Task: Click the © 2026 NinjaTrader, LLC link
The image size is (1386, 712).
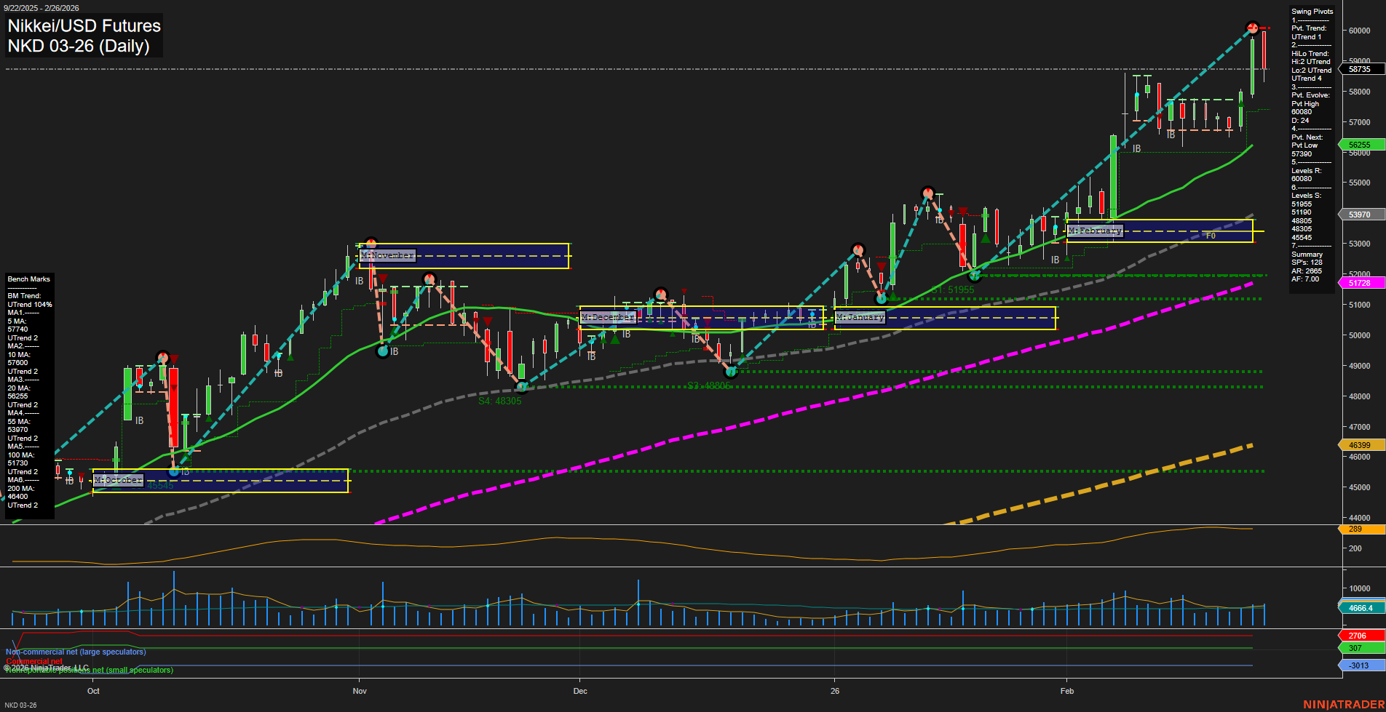Action: point(44,666)
